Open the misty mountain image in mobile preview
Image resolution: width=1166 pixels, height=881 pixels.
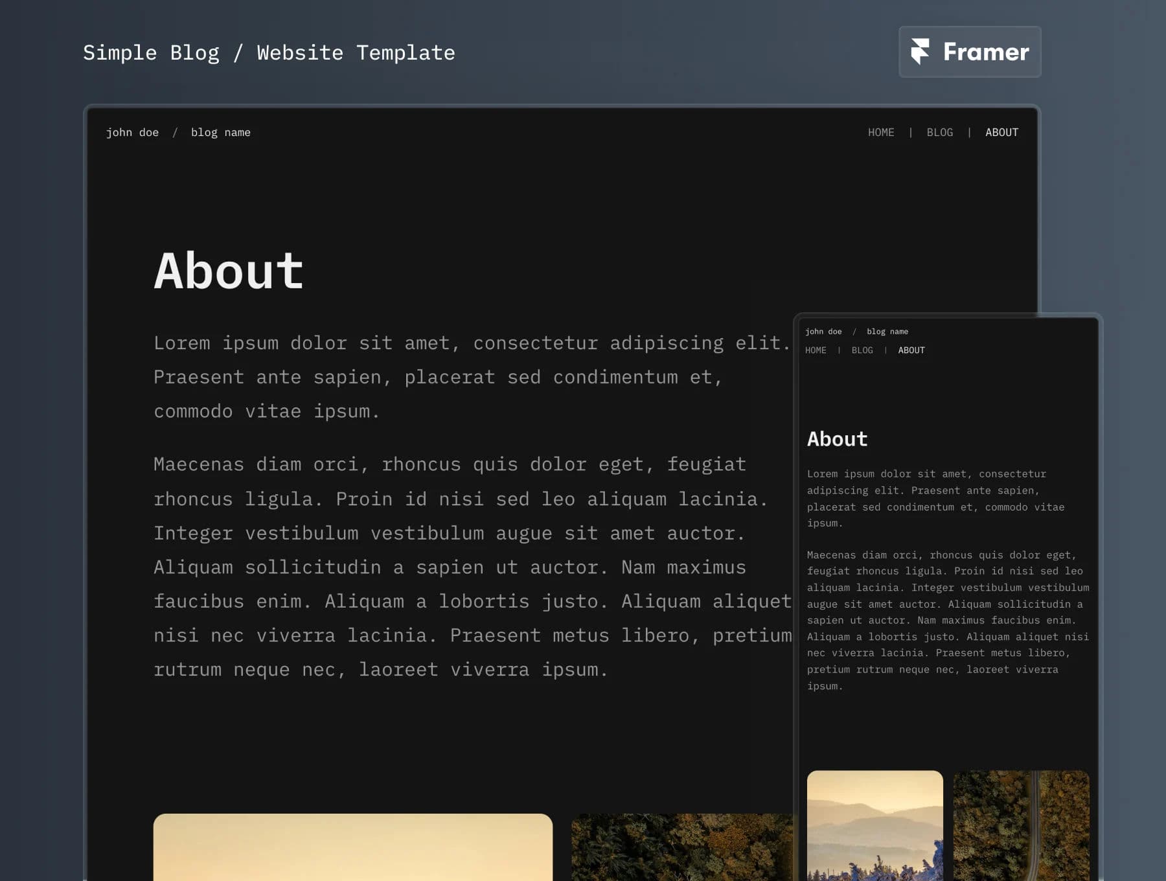tap(875, 826)
